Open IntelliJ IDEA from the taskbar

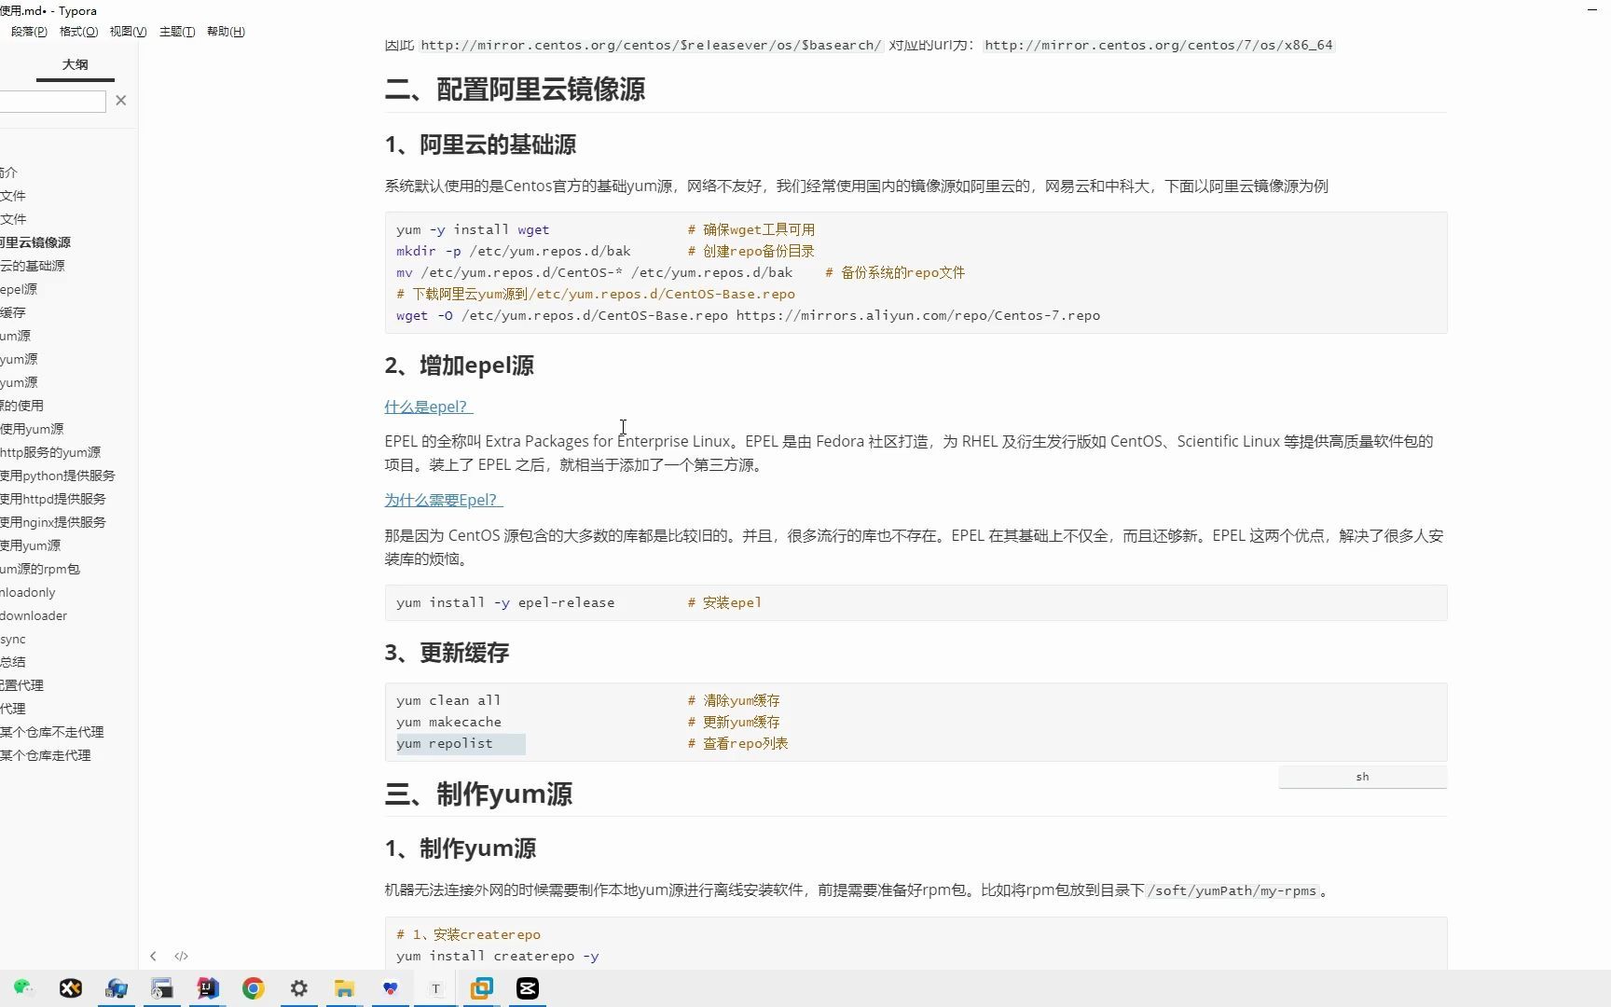pyautogui.click(x=208, y=988)
